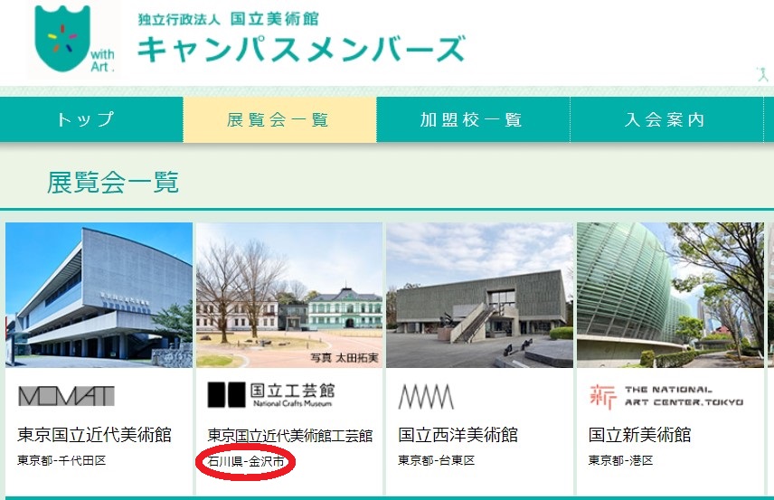
Task: Click the 独立行政法人 国立美術館 header text
Action: pyautogui.click(x=228, y=19)
